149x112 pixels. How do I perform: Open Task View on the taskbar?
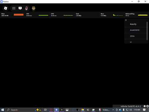pos(45,110)
